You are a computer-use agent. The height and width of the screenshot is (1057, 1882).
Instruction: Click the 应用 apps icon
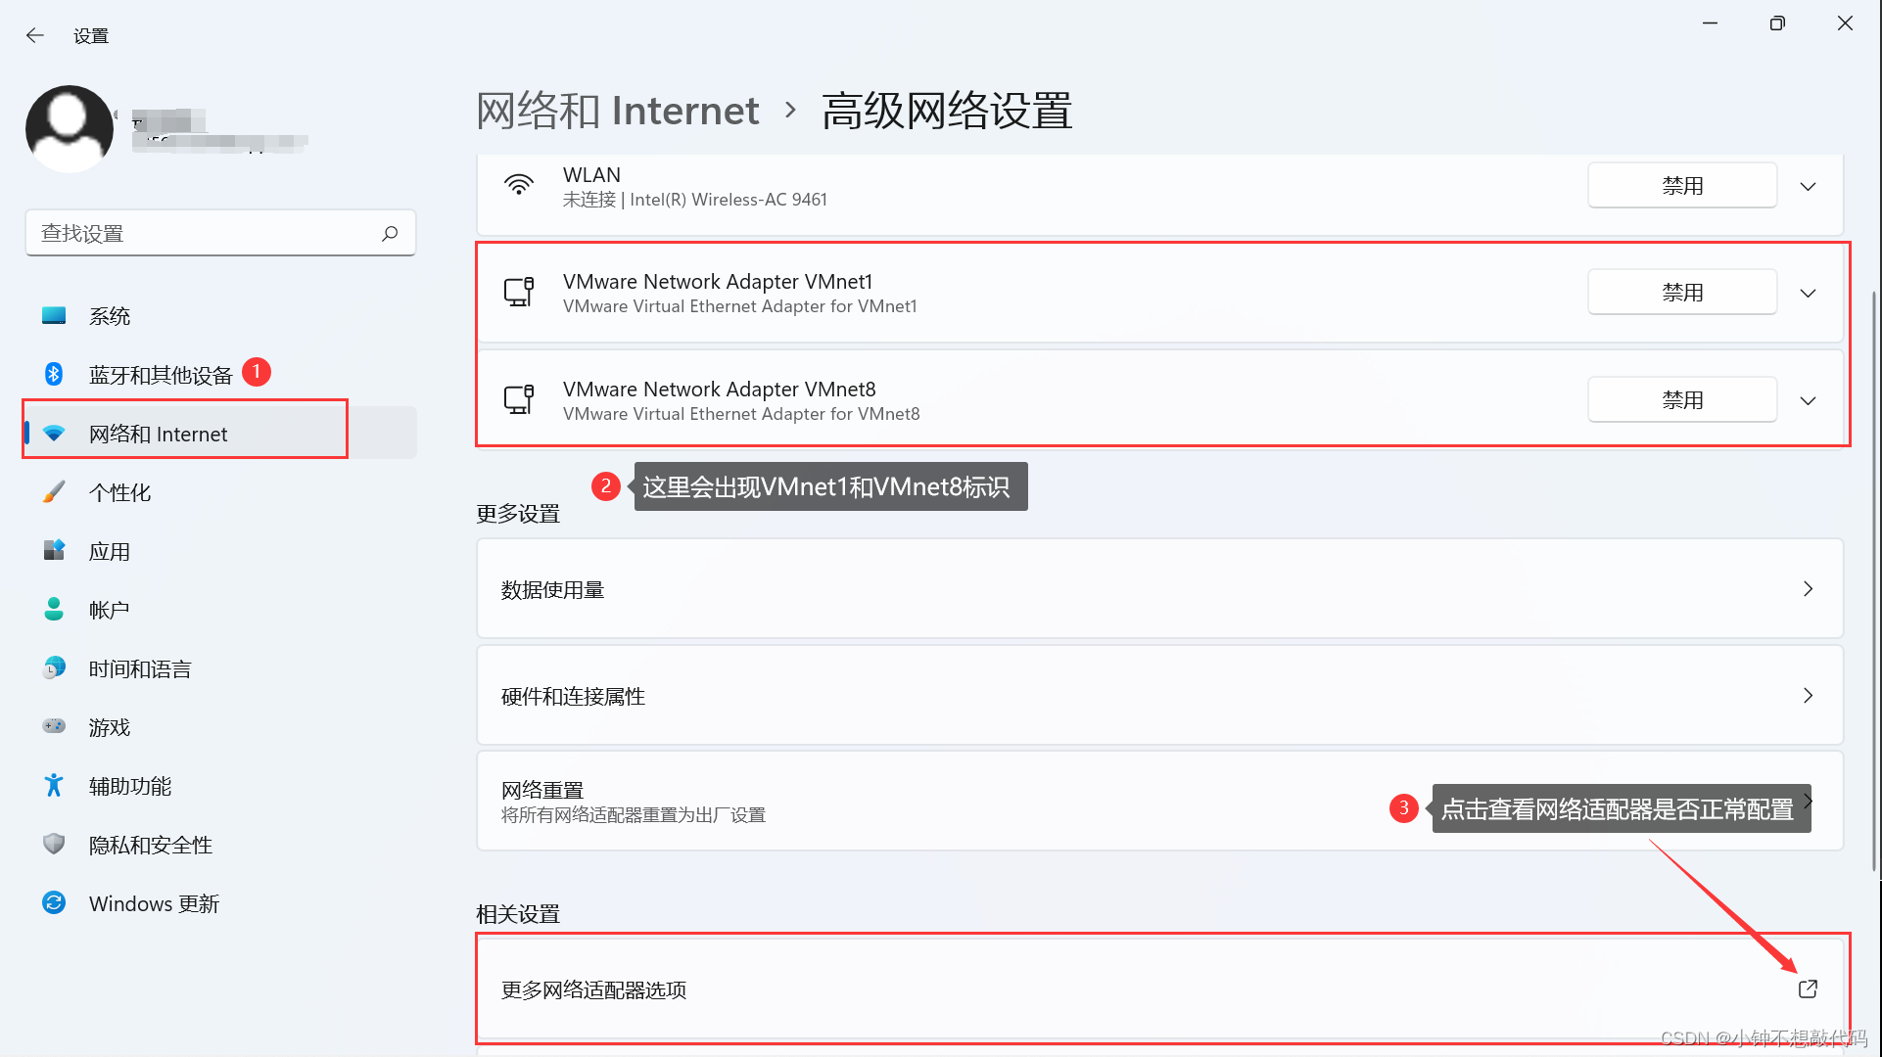click(x=54, y=550)
